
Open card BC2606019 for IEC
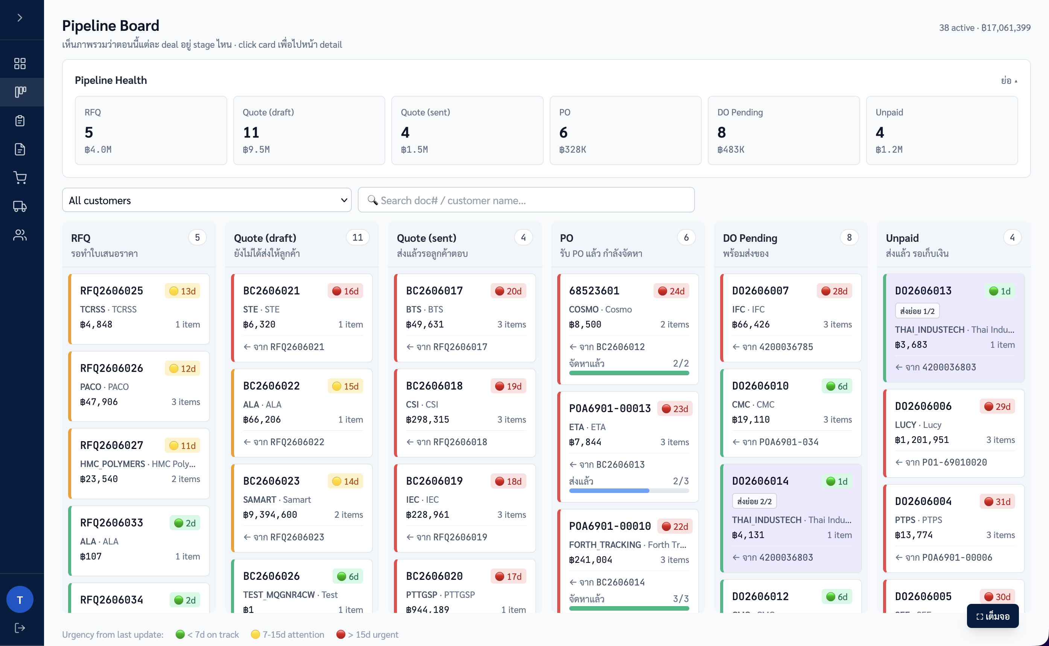tap(465, 508)
